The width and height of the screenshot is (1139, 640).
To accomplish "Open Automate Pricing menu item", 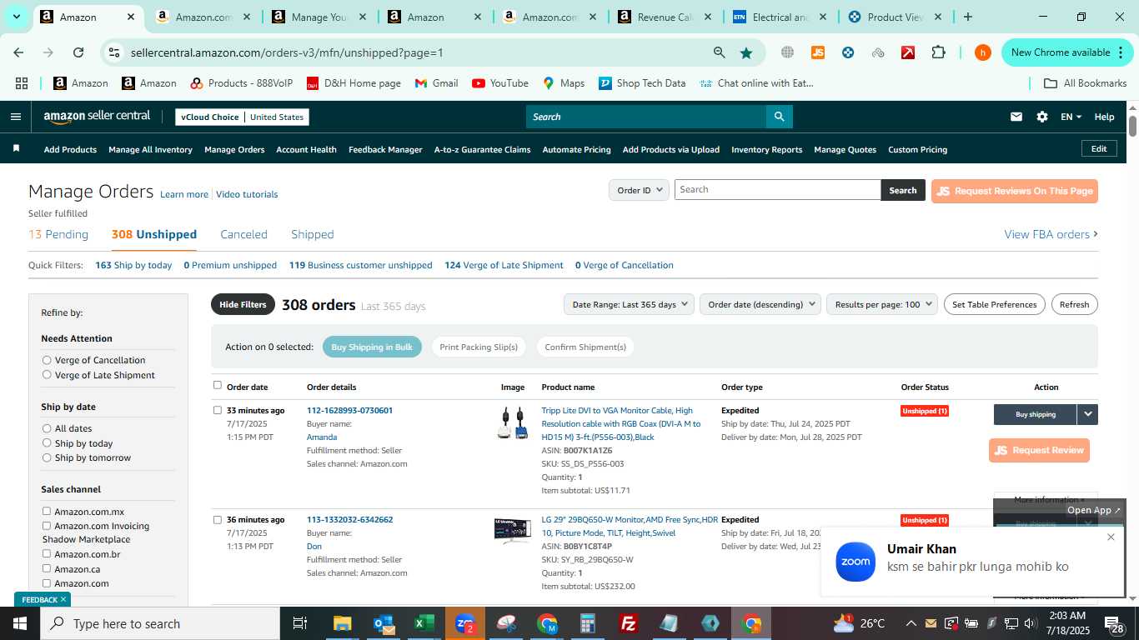I will 576,149.
